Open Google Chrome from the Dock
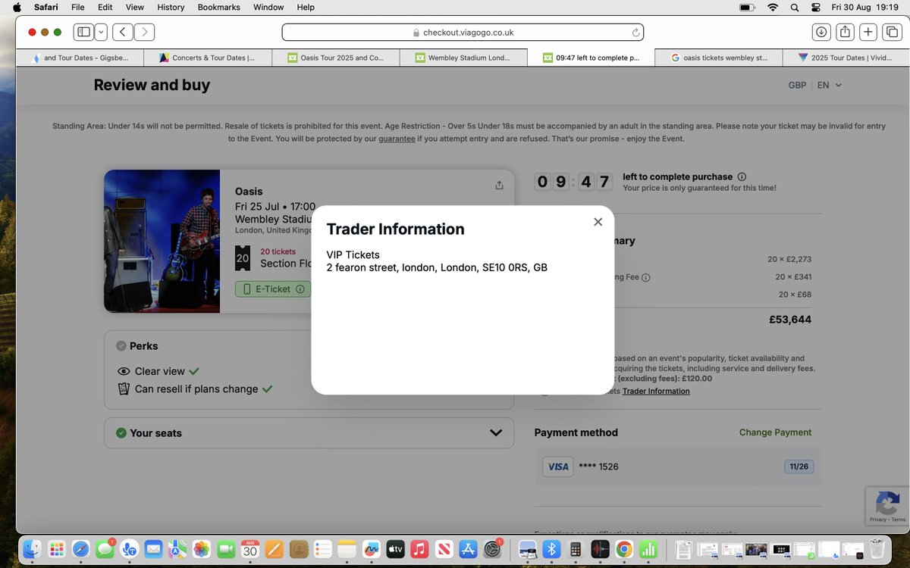 click(x=624, y=549)
